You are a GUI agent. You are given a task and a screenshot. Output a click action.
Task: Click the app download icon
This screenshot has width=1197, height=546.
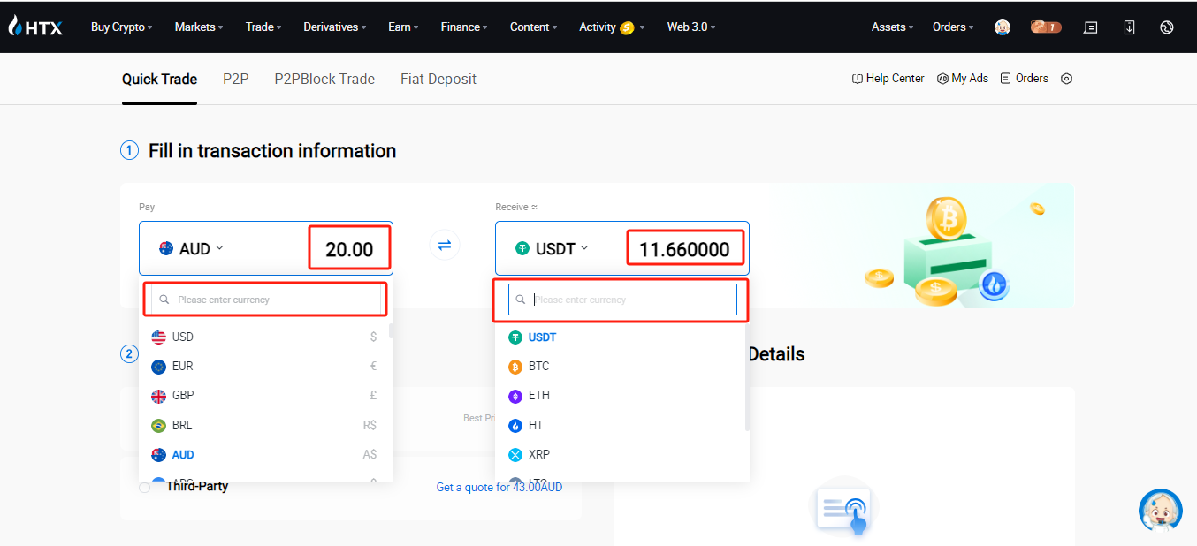click(x=1129, y=27)
